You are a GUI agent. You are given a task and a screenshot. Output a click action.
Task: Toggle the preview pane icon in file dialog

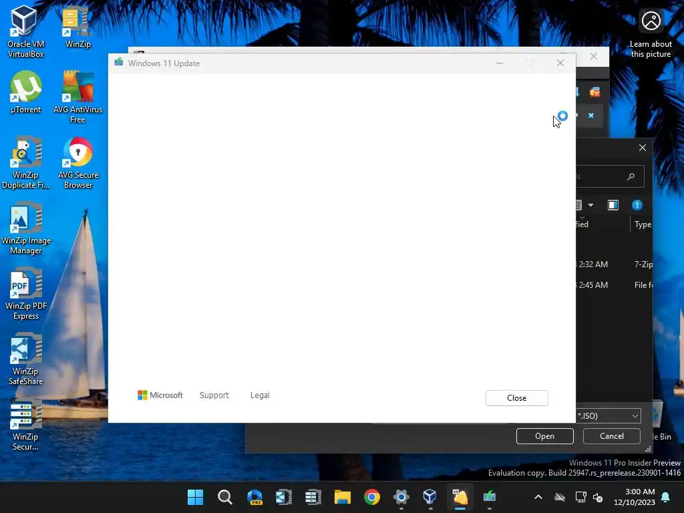pos(613,205)
